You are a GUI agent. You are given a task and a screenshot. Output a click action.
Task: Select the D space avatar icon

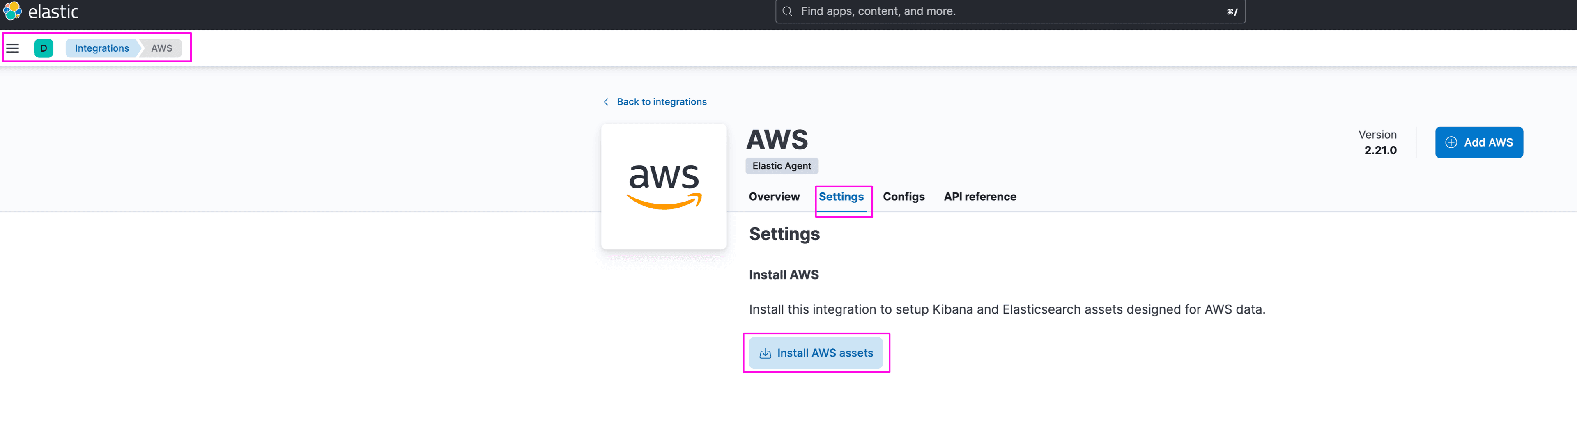coord(44,48)
